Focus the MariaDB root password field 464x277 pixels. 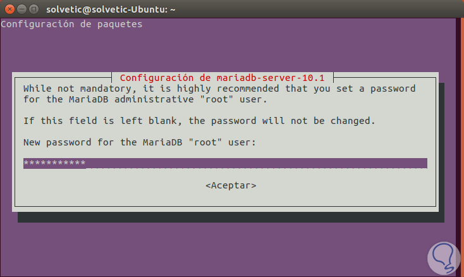225,163
